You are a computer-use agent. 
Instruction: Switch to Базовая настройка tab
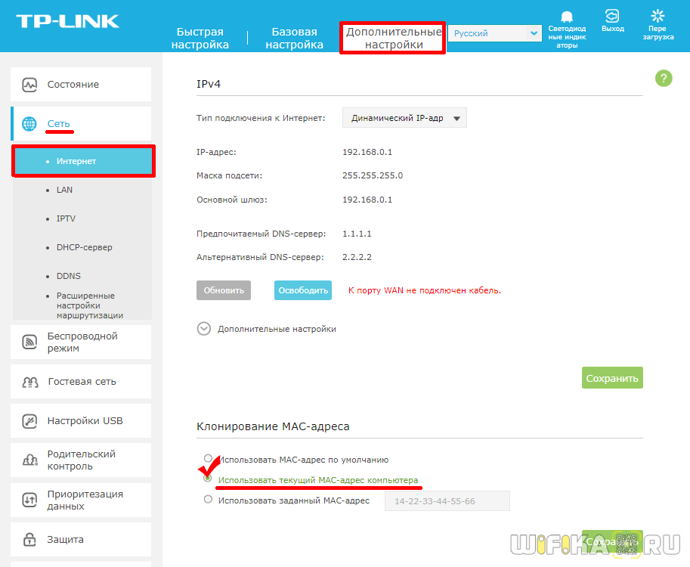(294, 38)
